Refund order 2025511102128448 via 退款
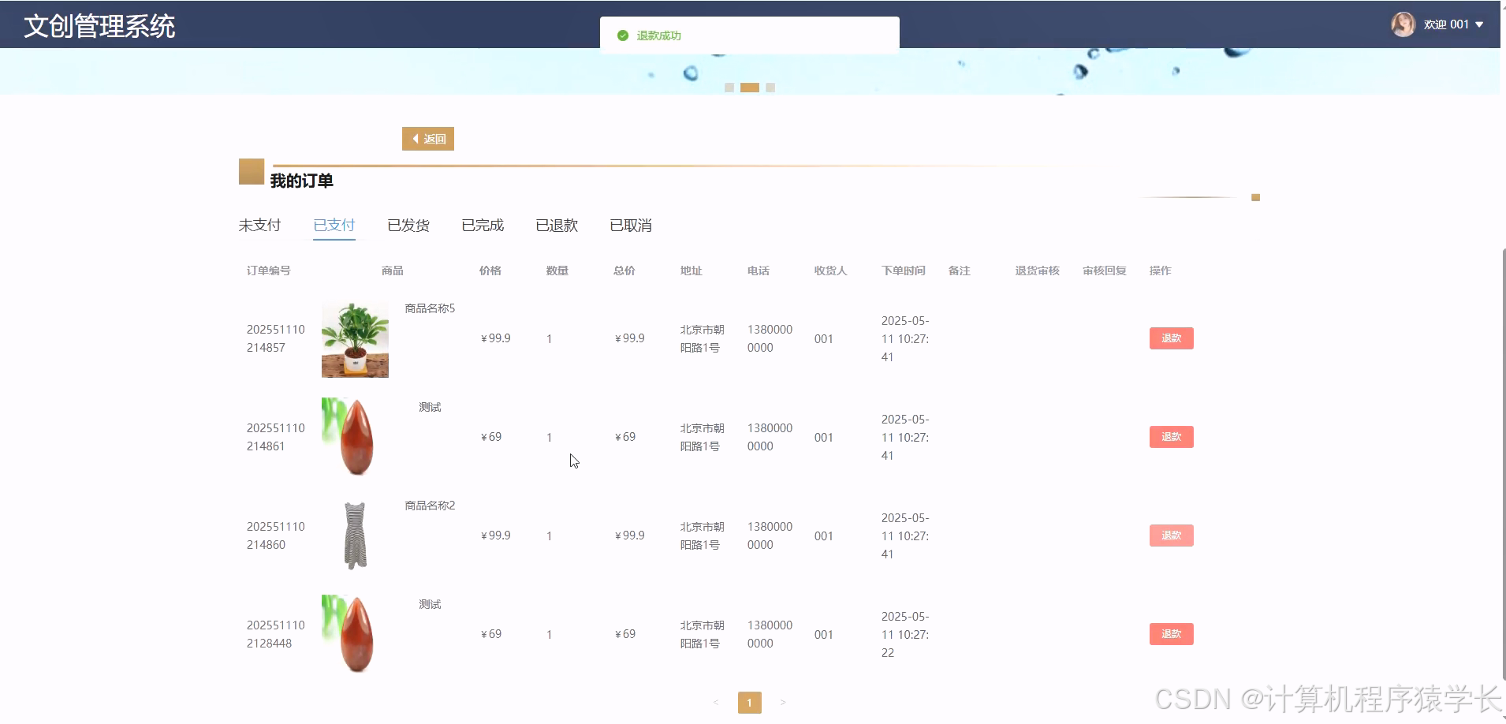The height and width of the screenshot is (724, 1506). tap(1171, 634)
